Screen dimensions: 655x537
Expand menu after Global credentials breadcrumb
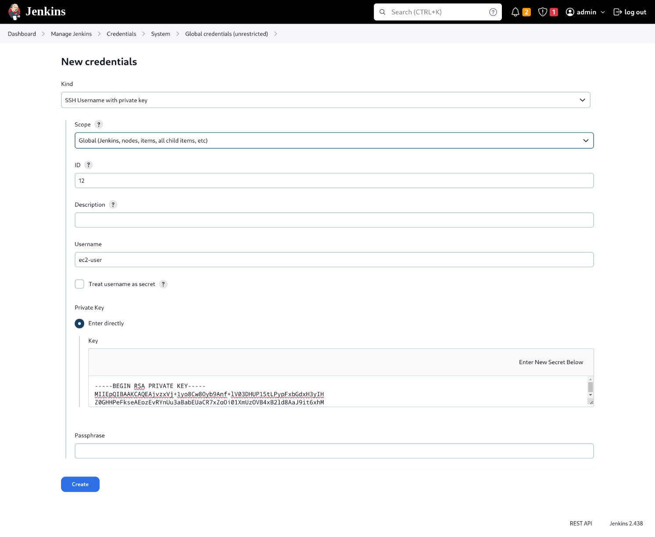pyautogui.click(x=276, y=34)
